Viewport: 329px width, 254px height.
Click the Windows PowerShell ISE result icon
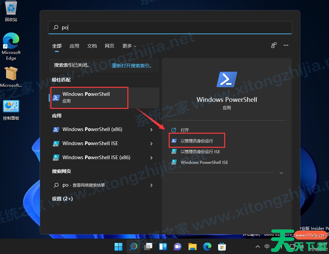56,143
